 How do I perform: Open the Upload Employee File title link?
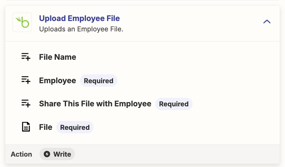tap(80, 18)
